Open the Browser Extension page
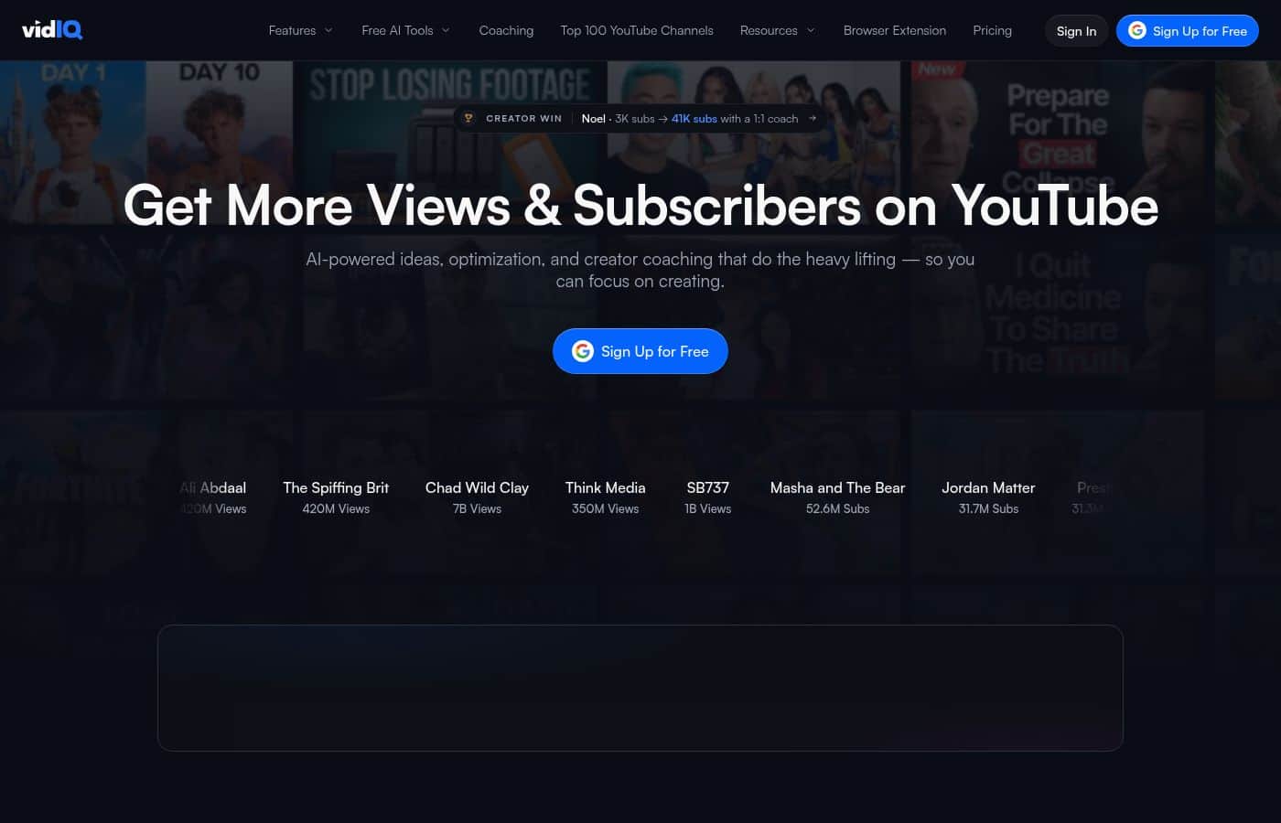 click(895, 30)
